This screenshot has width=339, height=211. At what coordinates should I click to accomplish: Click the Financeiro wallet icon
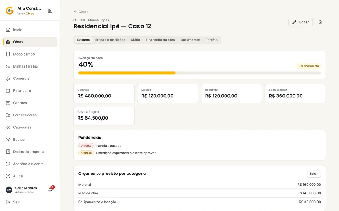[x=8, y=91]
